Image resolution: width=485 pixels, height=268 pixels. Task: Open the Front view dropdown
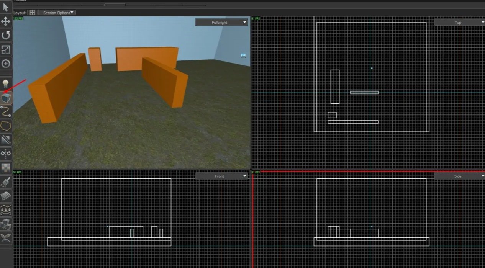pos(222,176)
